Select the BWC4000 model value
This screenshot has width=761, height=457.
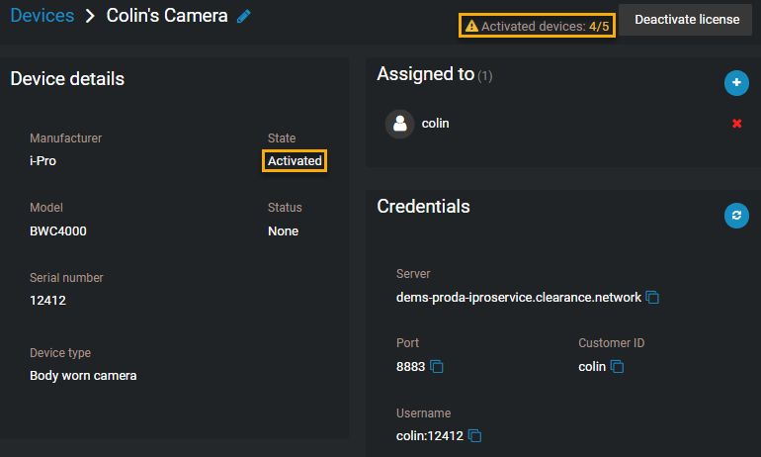pyautogui.click(x=57, y=231)
